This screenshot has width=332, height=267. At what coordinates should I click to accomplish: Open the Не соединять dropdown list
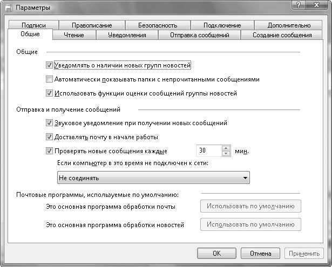click(153, 178)
